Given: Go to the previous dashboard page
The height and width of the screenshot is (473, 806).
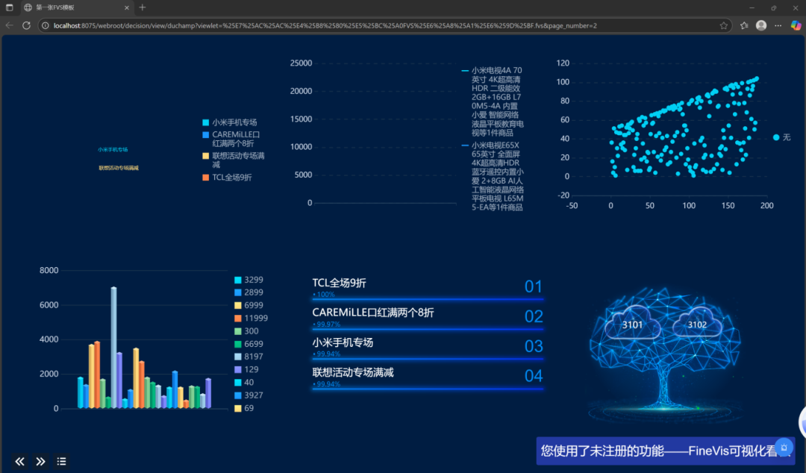Looking at the screenshot, I should click(20, 461).
